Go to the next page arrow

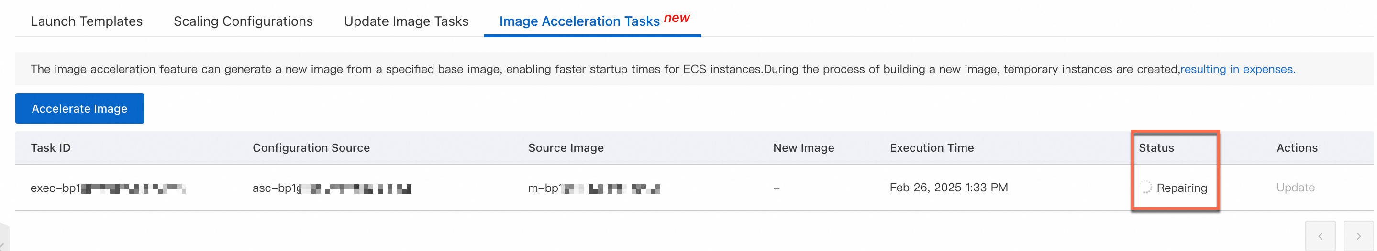1358,236
